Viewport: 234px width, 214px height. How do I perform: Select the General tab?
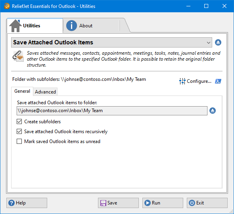pos(22,91)
